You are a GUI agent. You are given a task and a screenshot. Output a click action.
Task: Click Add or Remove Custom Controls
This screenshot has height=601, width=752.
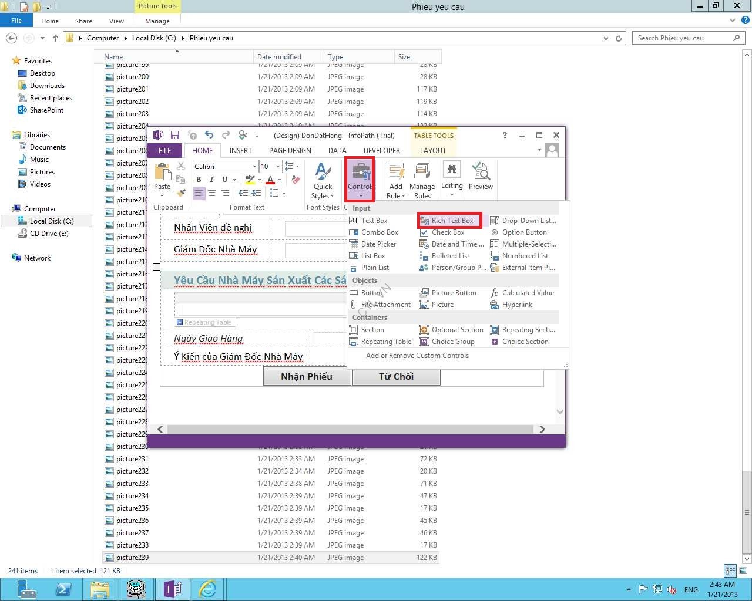click(x=417, y=356)
